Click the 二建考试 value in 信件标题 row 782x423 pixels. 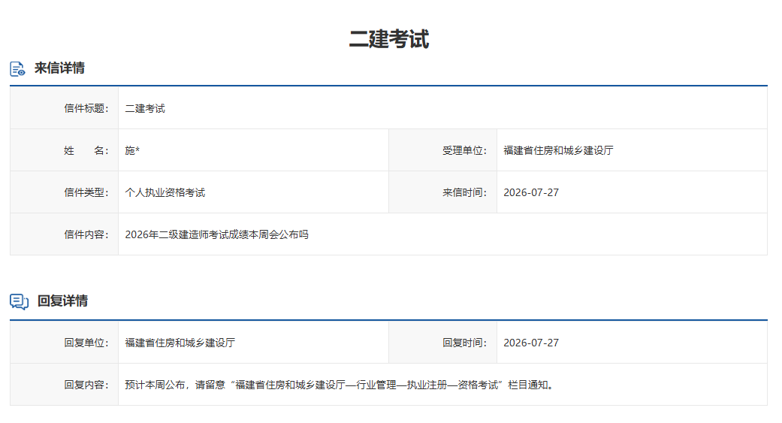coord(145,108)
